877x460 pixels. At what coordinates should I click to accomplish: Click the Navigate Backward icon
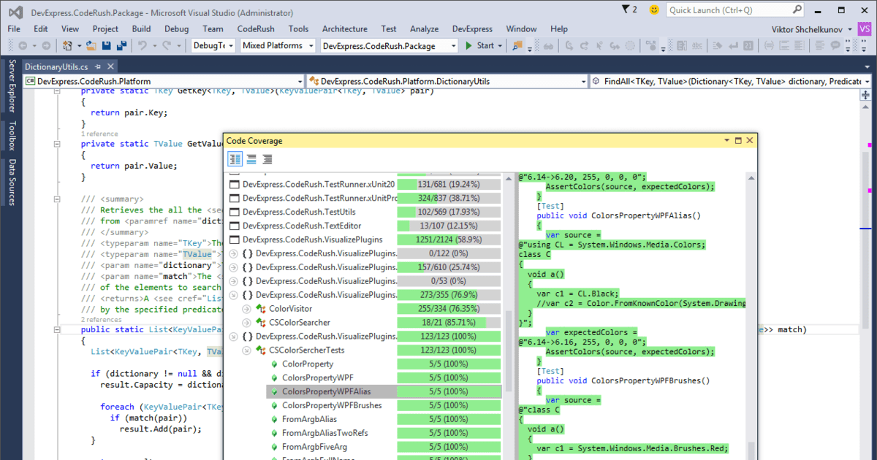(22, 45)
